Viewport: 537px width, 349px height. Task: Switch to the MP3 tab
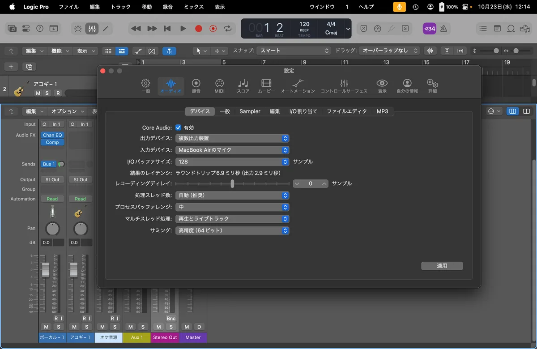click(382, 111)
